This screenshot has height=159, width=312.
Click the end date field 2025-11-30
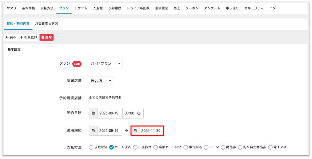click(151, 131)
